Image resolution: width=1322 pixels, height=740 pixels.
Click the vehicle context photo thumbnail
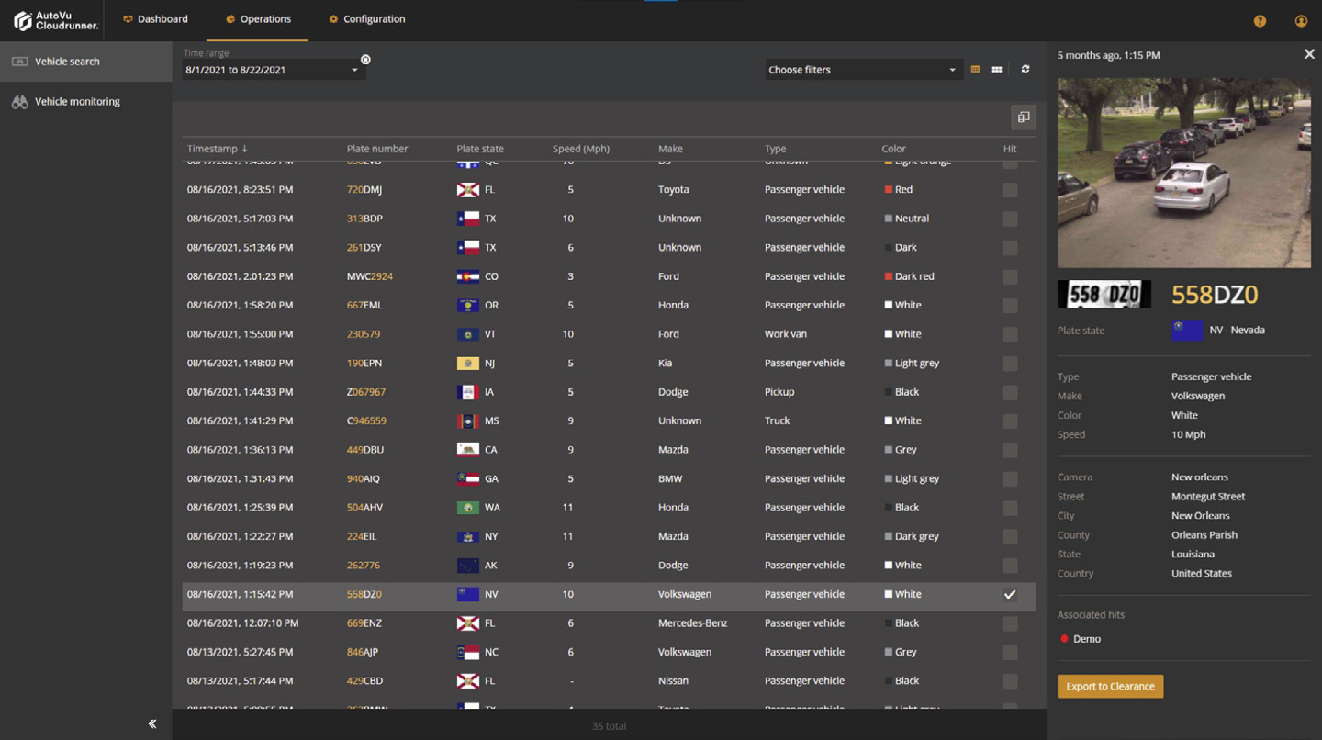1183,173
